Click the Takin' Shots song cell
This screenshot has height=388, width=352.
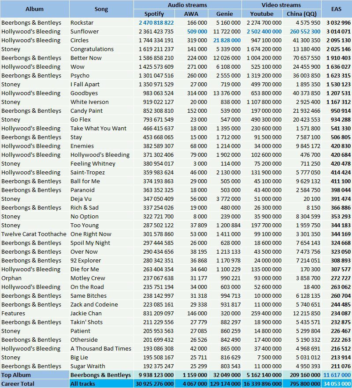[101, 322]
